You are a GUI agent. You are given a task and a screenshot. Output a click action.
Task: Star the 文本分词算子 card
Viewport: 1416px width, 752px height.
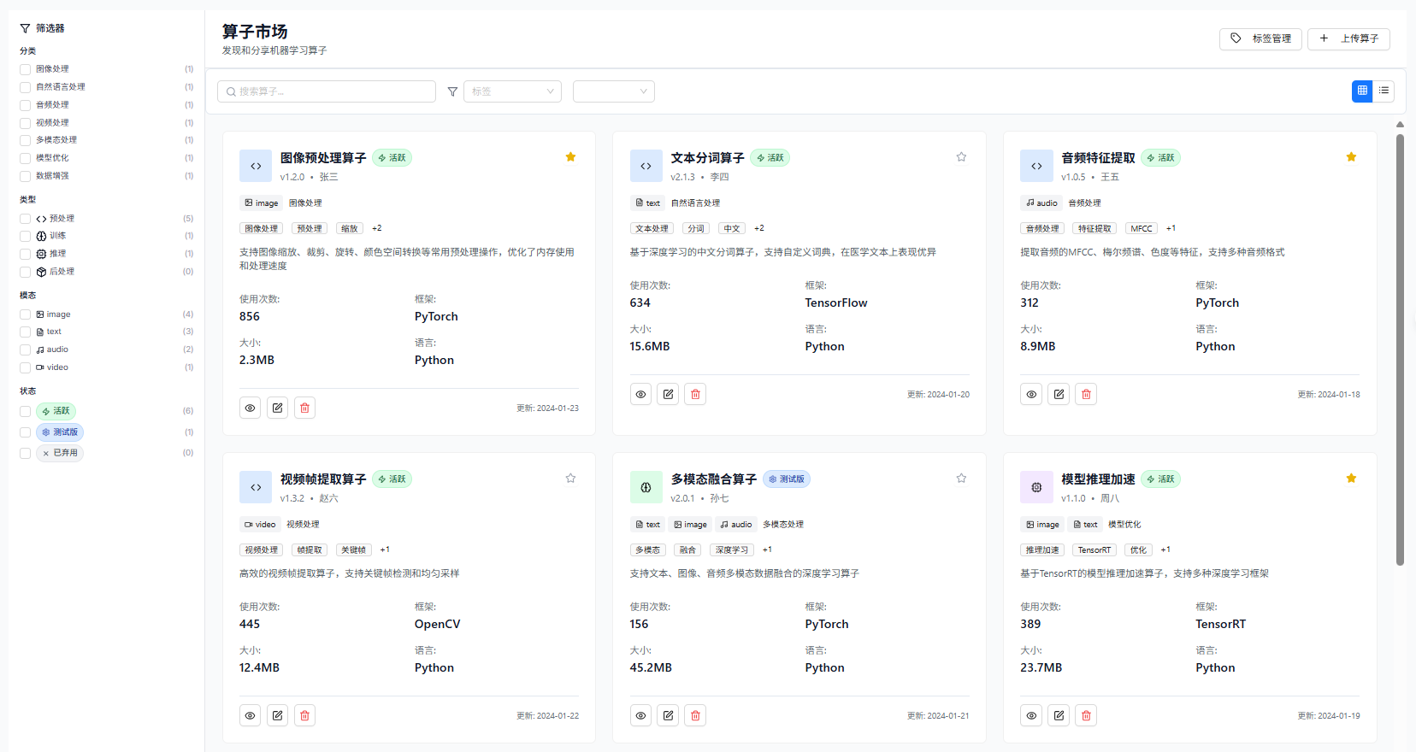961,157
